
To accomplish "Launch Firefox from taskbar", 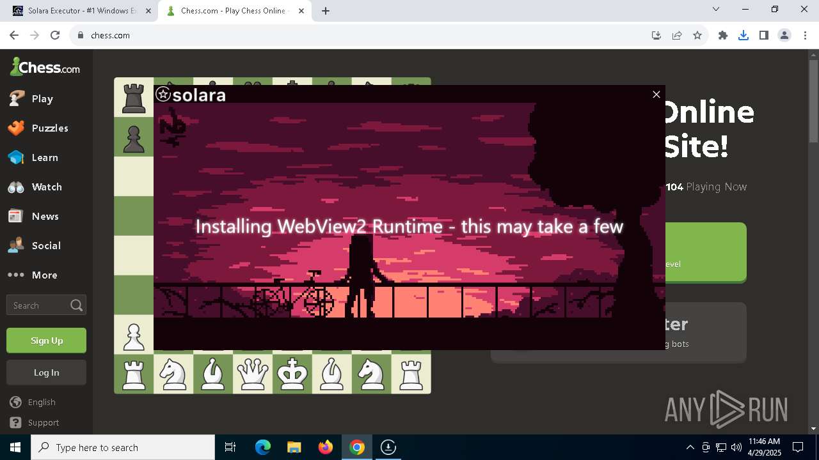I will 326,447.
